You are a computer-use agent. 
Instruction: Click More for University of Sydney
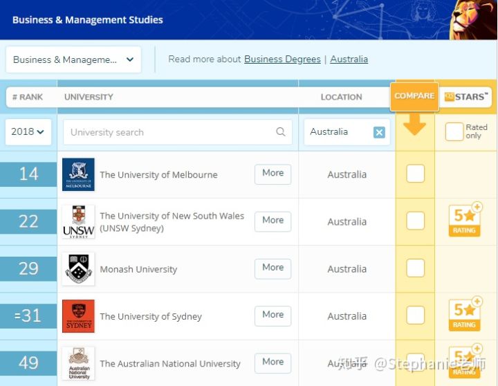coord(273,316)
